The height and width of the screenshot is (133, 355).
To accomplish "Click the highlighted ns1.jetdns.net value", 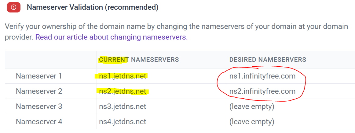I will 123,76.
